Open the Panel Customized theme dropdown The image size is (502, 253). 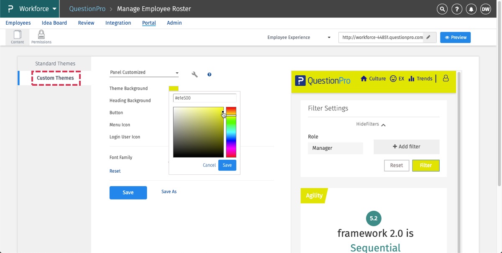click(144, 72)
